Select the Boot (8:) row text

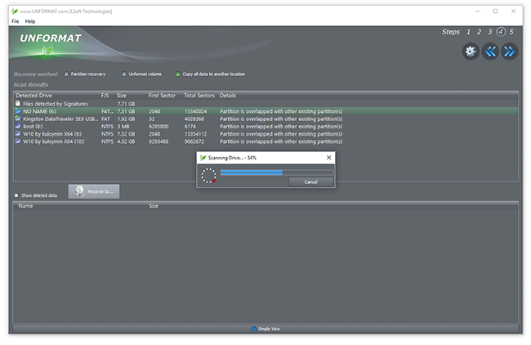click(x=33, y=127)
